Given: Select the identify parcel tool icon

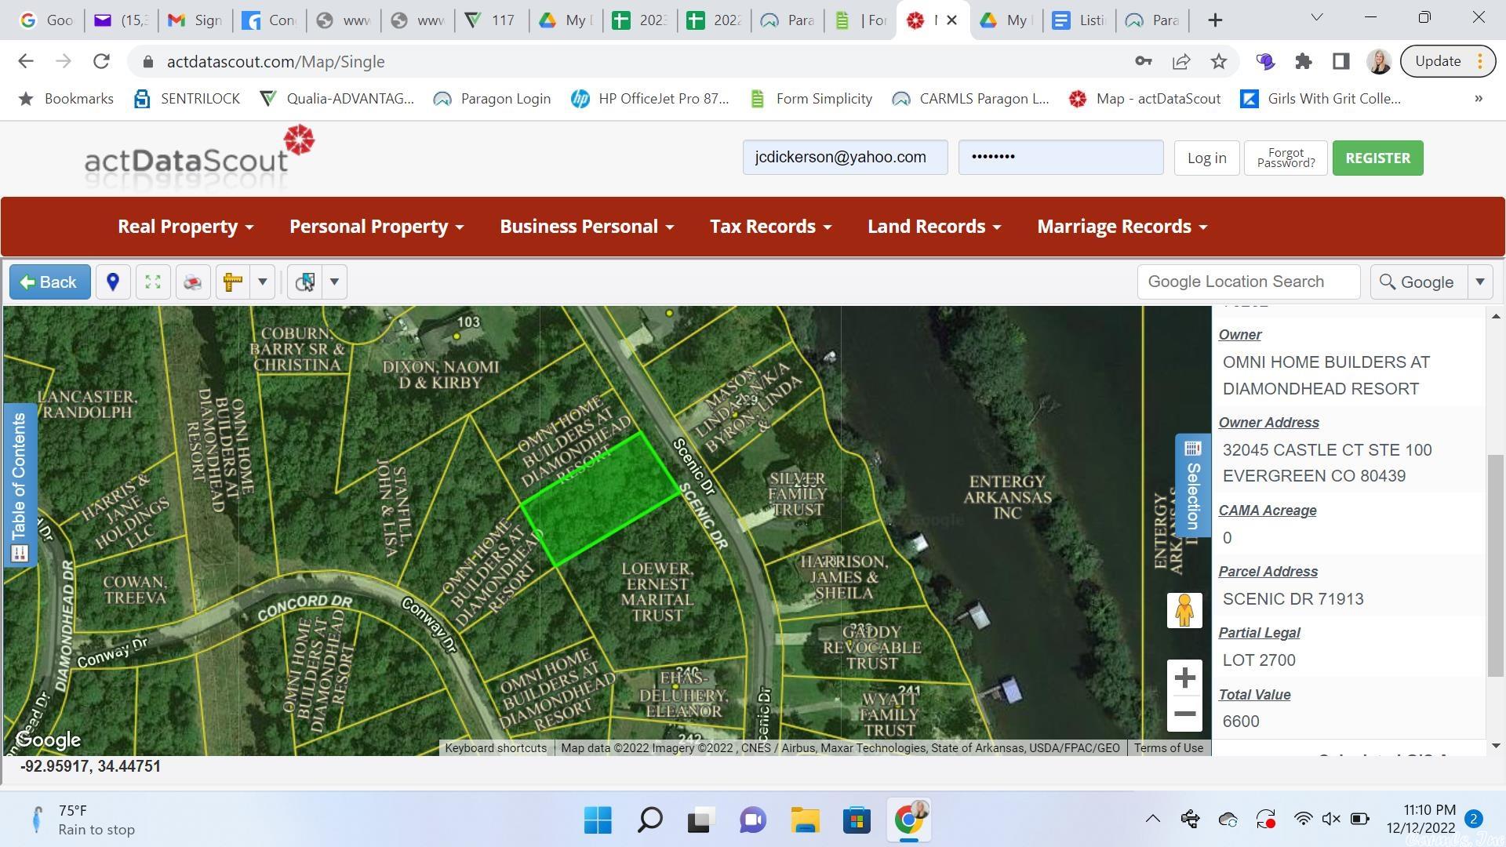Looking at the screenshot, I should click(305, 282).
